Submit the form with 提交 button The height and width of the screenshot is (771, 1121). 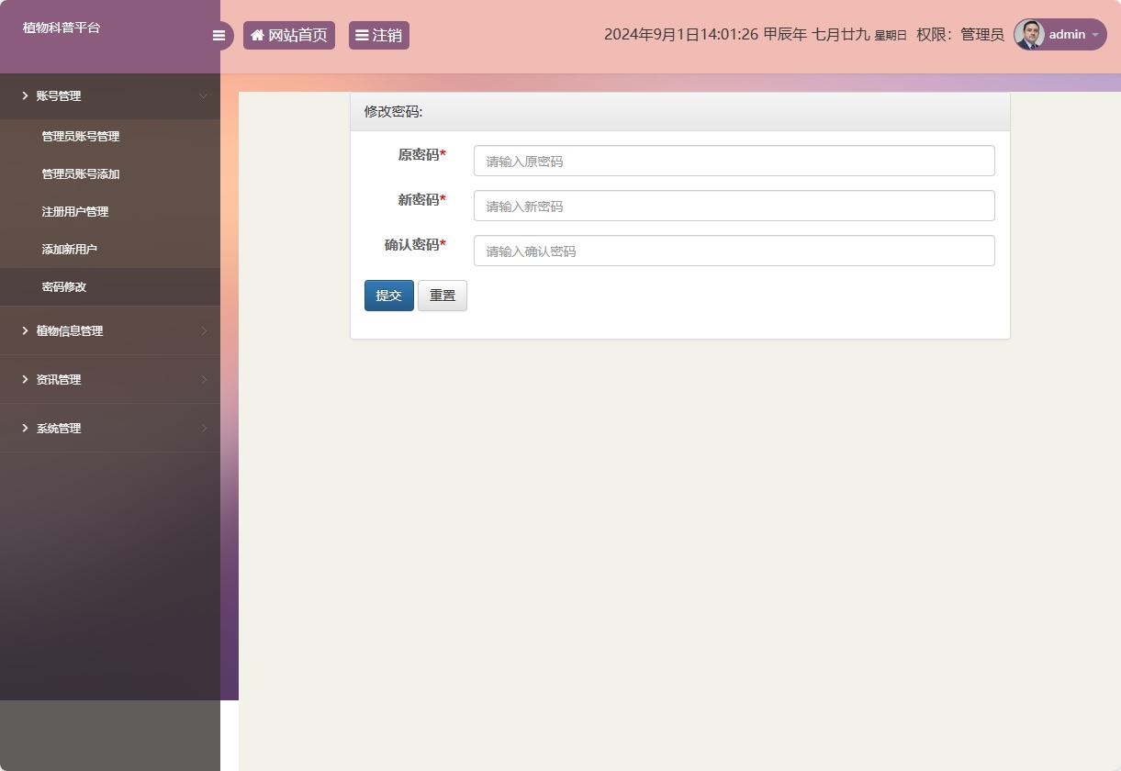click(389, 296)
